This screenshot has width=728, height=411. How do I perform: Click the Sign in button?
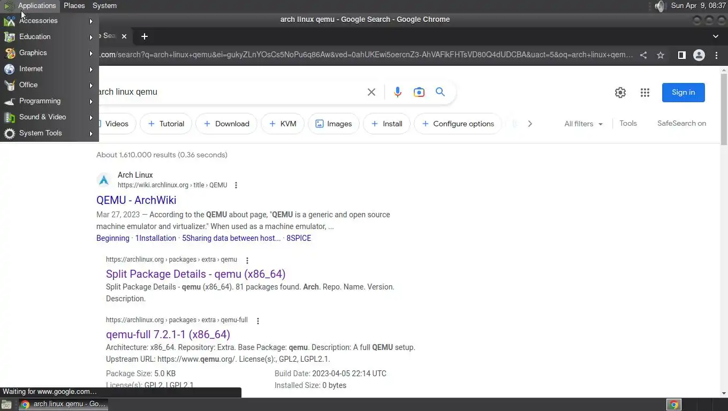point(683,93)
